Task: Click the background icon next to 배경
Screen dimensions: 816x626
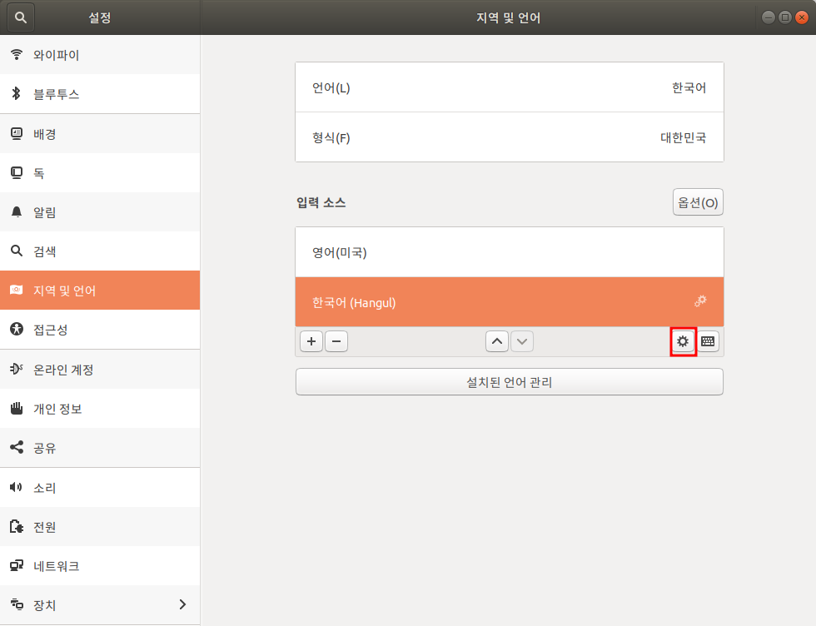Action: click(17, 134)
